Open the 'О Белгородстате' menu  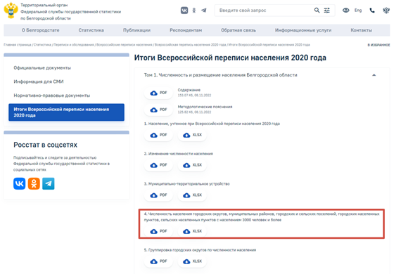[x=40, y=30]
